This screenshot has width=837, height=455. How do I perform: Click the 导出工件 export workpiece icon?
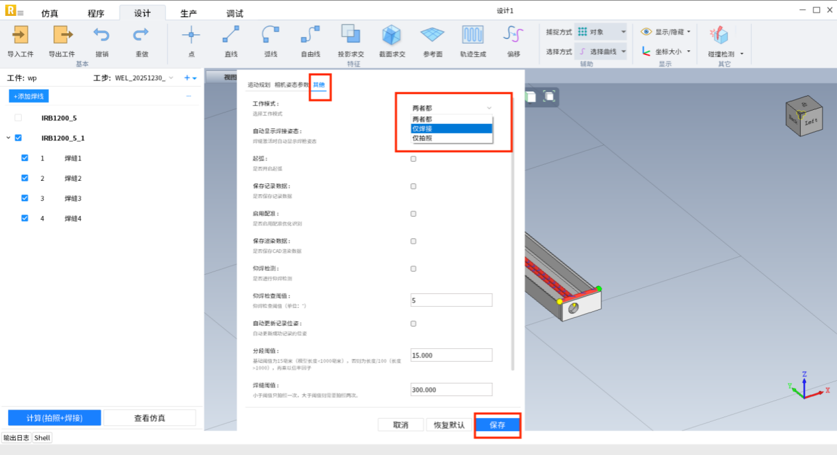pos(62,35)
